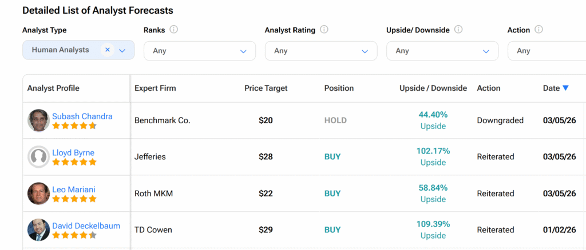Click David Deckelbaum's profile photo
This screenshot has width=586, height=250.
click(38, 230)
